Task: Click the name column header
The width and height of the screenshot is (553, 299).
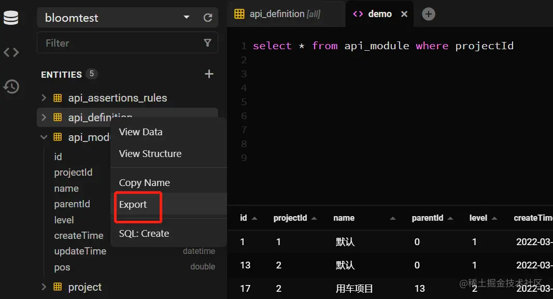Action: pyautogui.click(x=344, y=218)
